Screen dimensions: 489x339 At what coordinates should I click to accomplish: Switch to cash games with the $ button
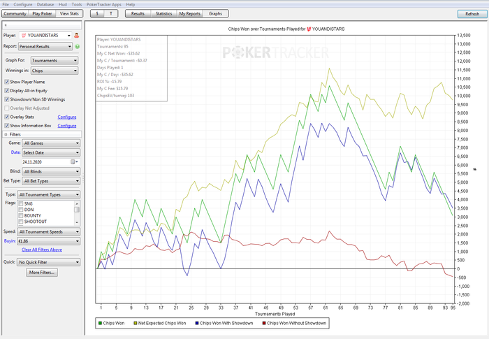(x=98, y=13)
